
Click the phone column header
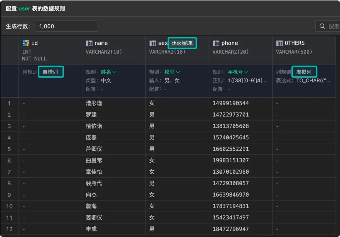[241, 50]
